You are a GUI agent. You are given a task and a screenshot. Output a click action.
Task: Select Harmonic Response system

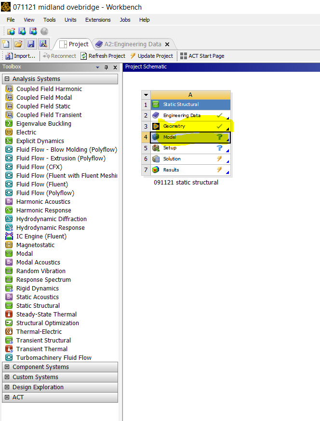point(44,210)
